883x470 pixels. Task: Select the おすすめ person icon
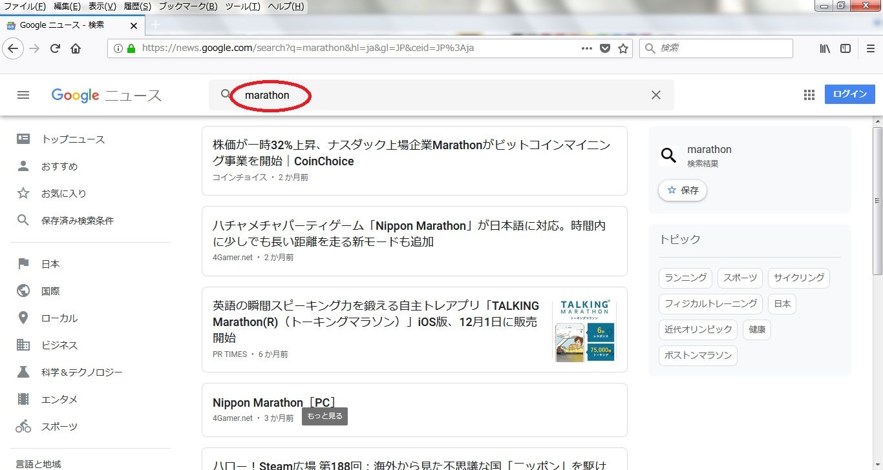23,166
